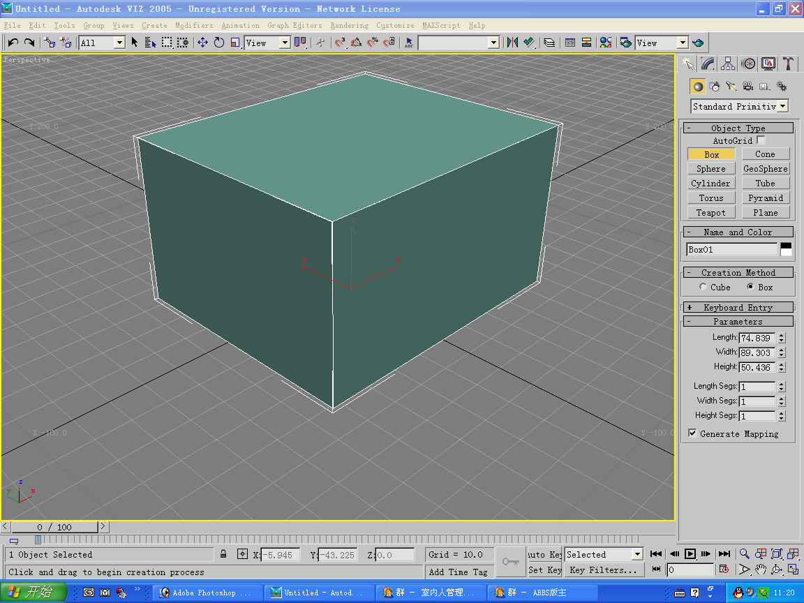Image resolution: width=804 pixels, height=603 pixels.
Task: Click the Pan View hand icon
Action: click(x=761, y=569)
